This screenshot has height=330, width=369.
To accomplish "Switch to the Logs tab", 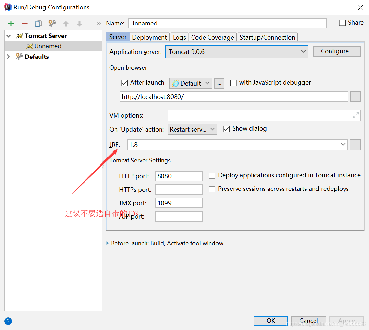I will 179,37.
